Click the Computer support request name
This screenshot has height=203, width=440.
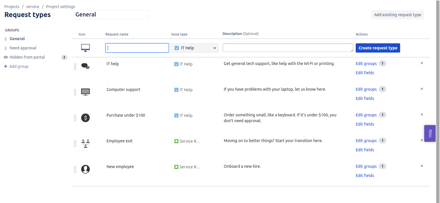[x=123, y=90]
